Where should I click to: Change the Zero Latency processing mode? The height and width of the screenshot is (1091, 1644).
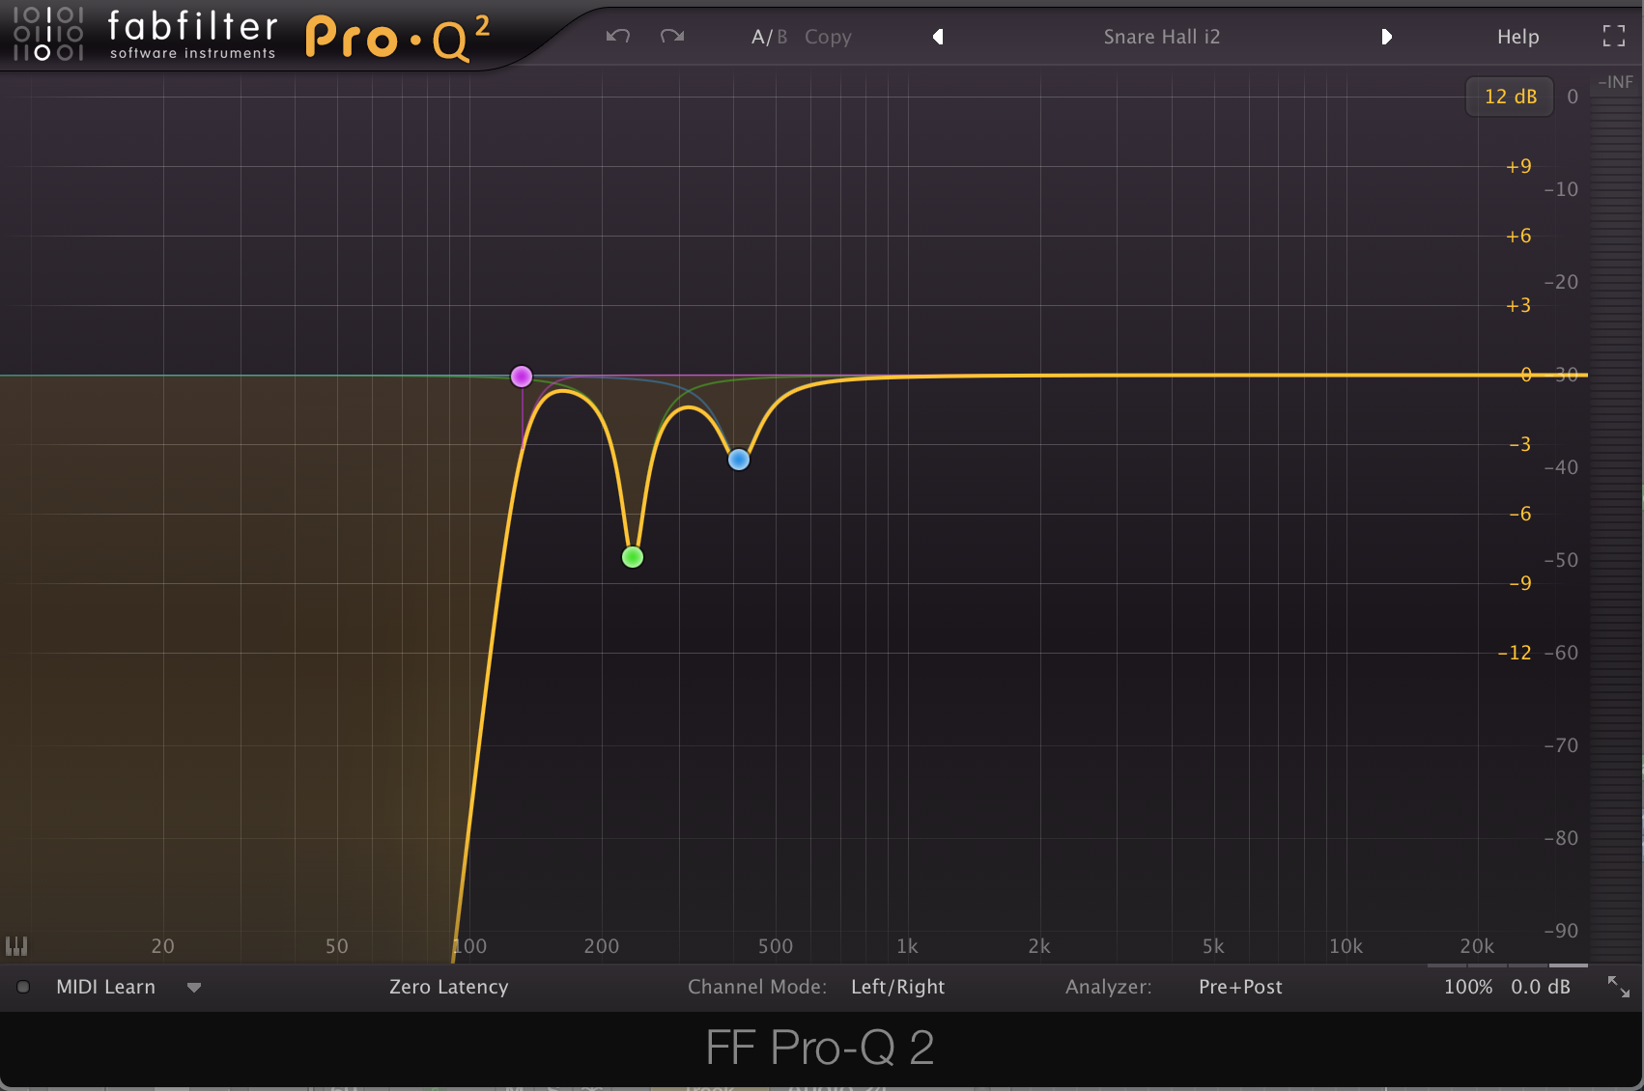click(448, 987)
